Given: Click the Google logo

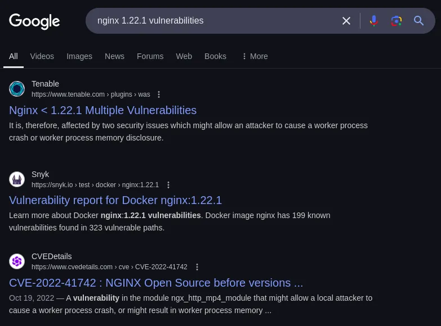Looking at the screenshot, I should click(34, 21).
